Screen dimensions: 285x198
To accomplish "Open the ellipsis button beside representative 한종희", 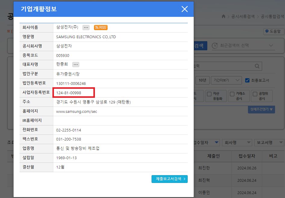I will tap(76, 64).
